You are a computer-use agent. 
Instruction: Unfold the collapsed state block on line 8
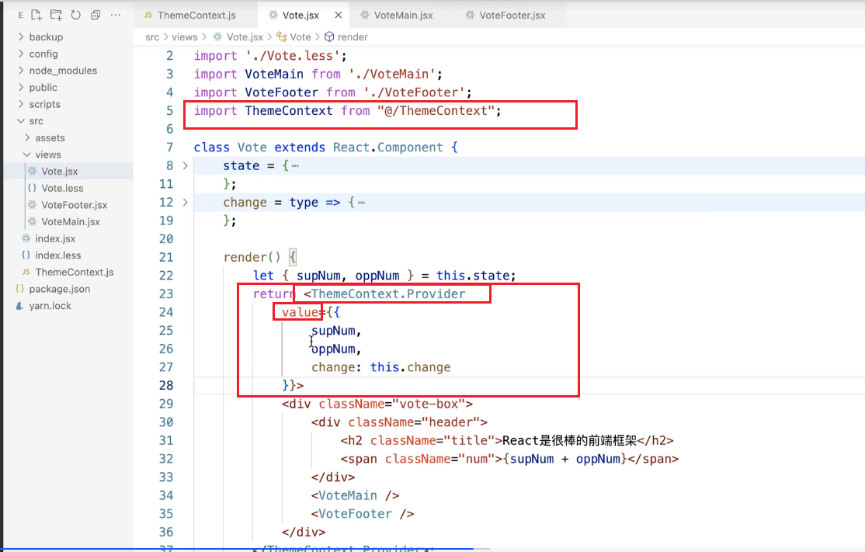[x=186, y=165]
